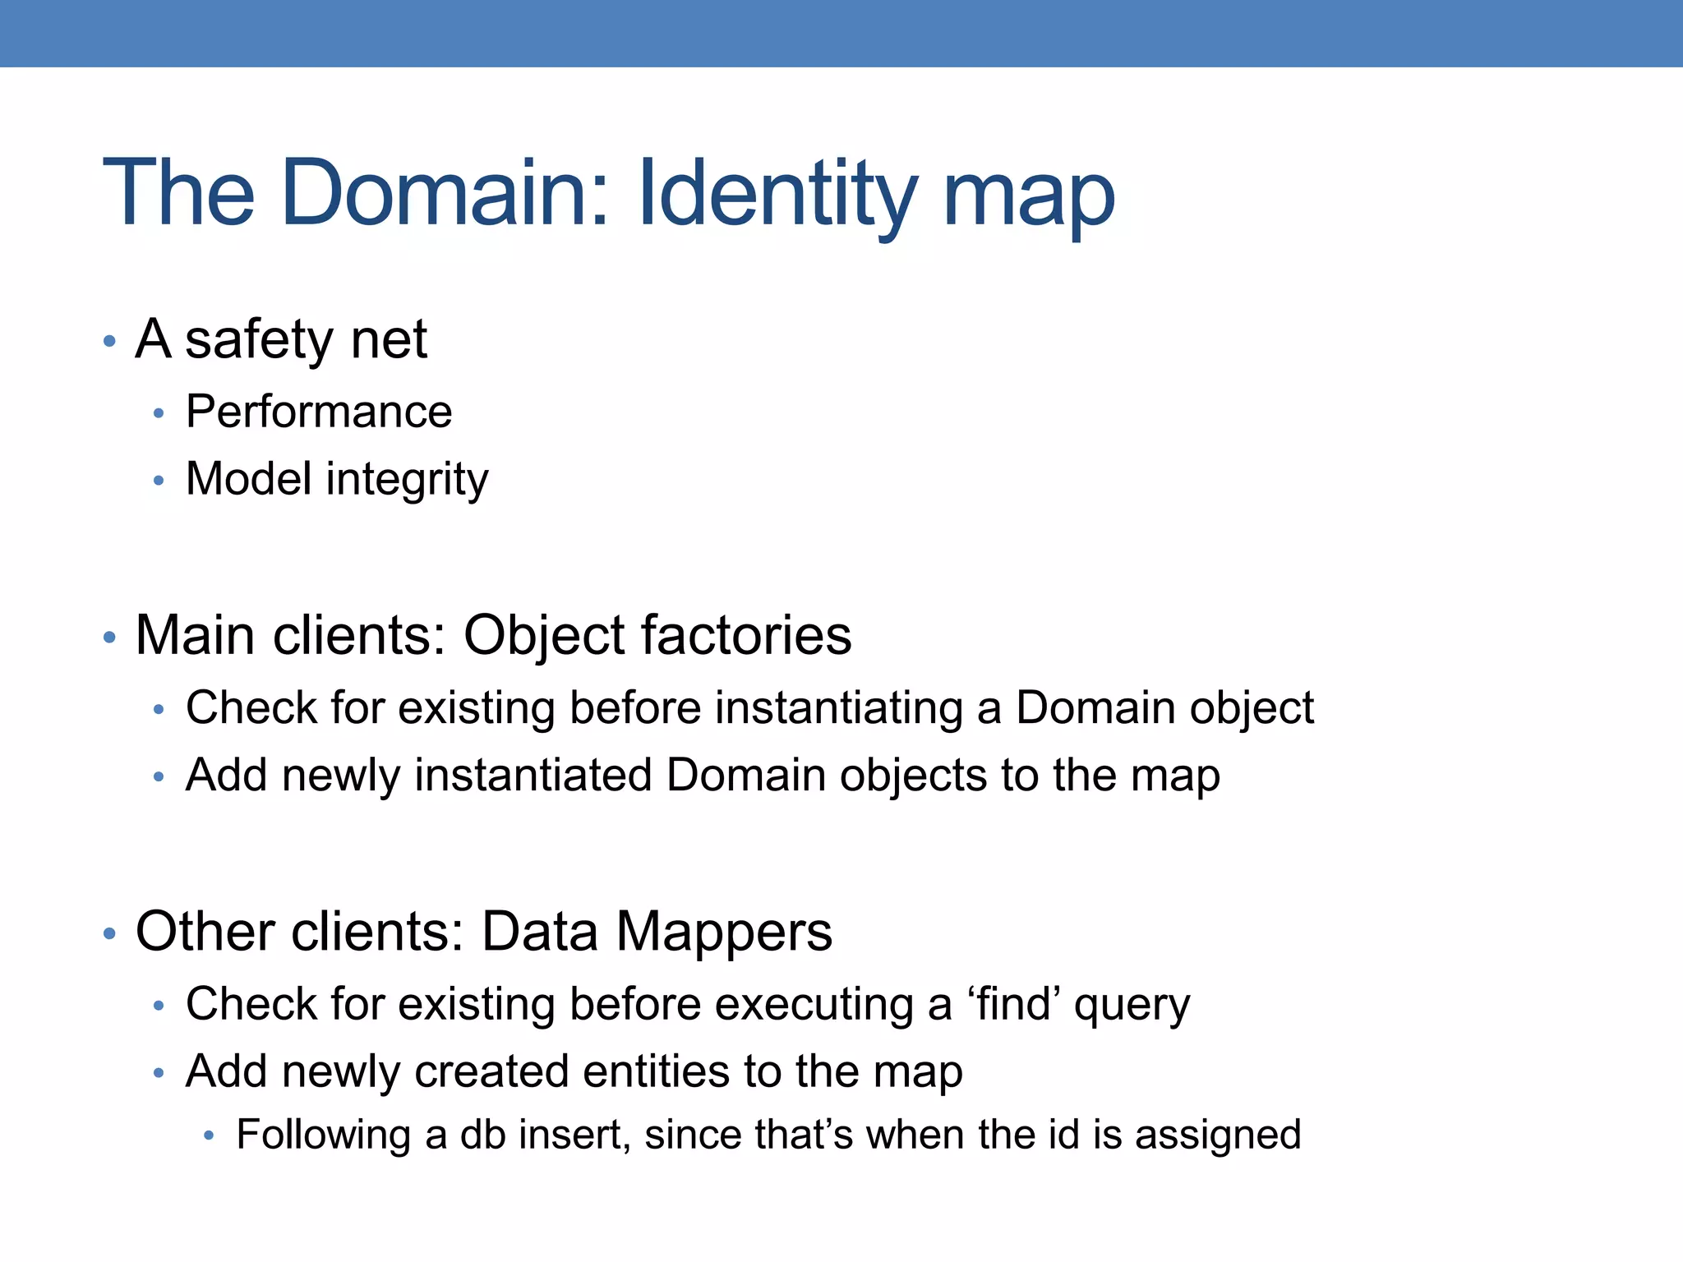Click the blue header bar at top

click(841, 33)
